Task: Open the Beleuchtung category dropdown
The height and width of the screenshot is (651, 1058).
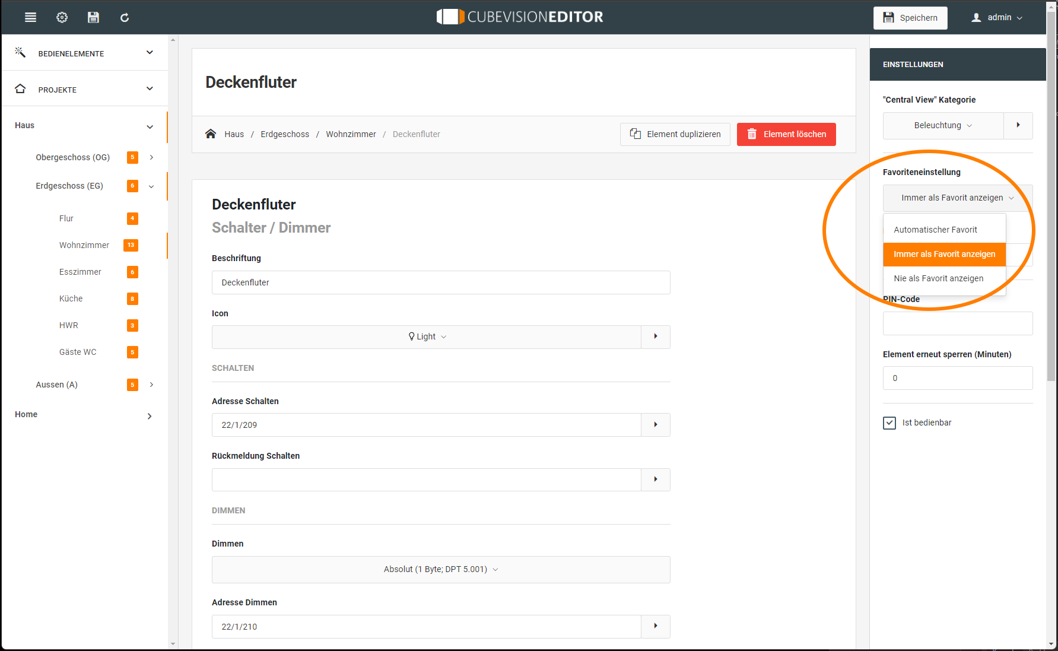Action: [943, 125]
